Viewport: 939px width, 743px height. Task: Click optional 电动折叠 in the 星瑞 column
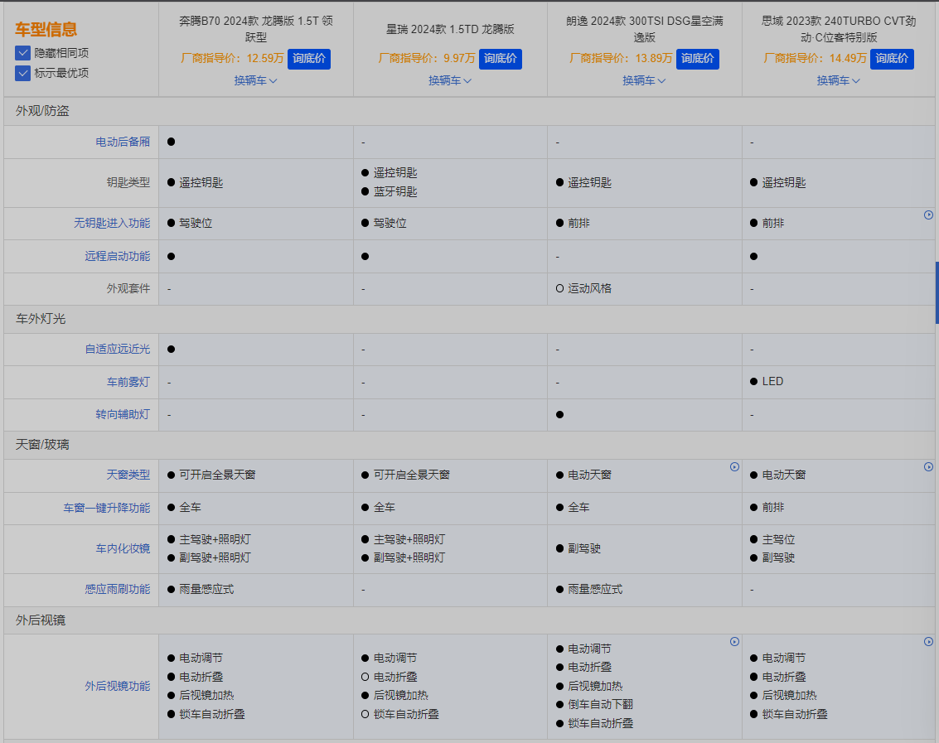[395, 677]
